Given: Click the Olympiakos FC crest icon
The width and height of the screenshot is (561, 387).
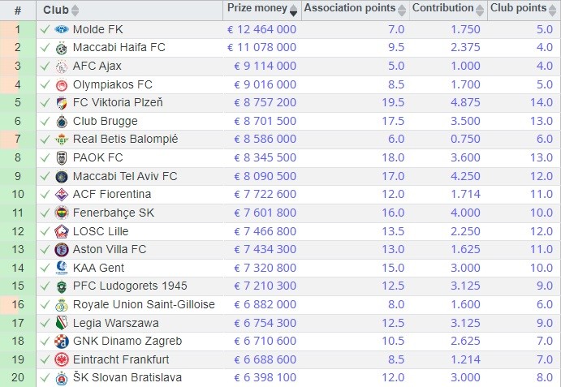Looking at the screenshot, I should click(62, 84).
